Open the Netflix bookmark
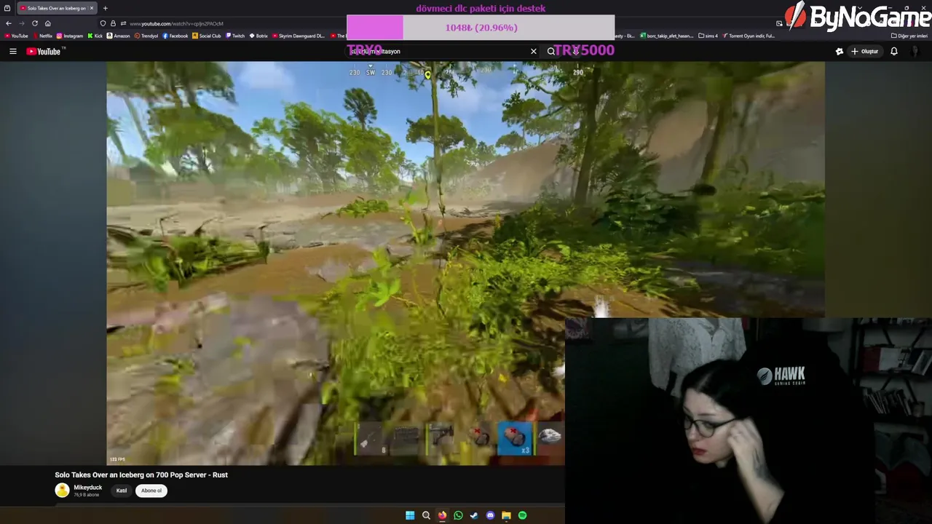Viewport: 932px width, 524px height. 42,36
